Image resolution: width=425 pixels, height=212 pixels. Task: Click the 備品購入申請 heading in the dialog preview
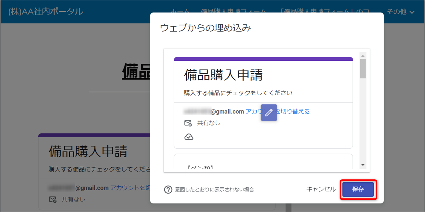coord(223,75)
